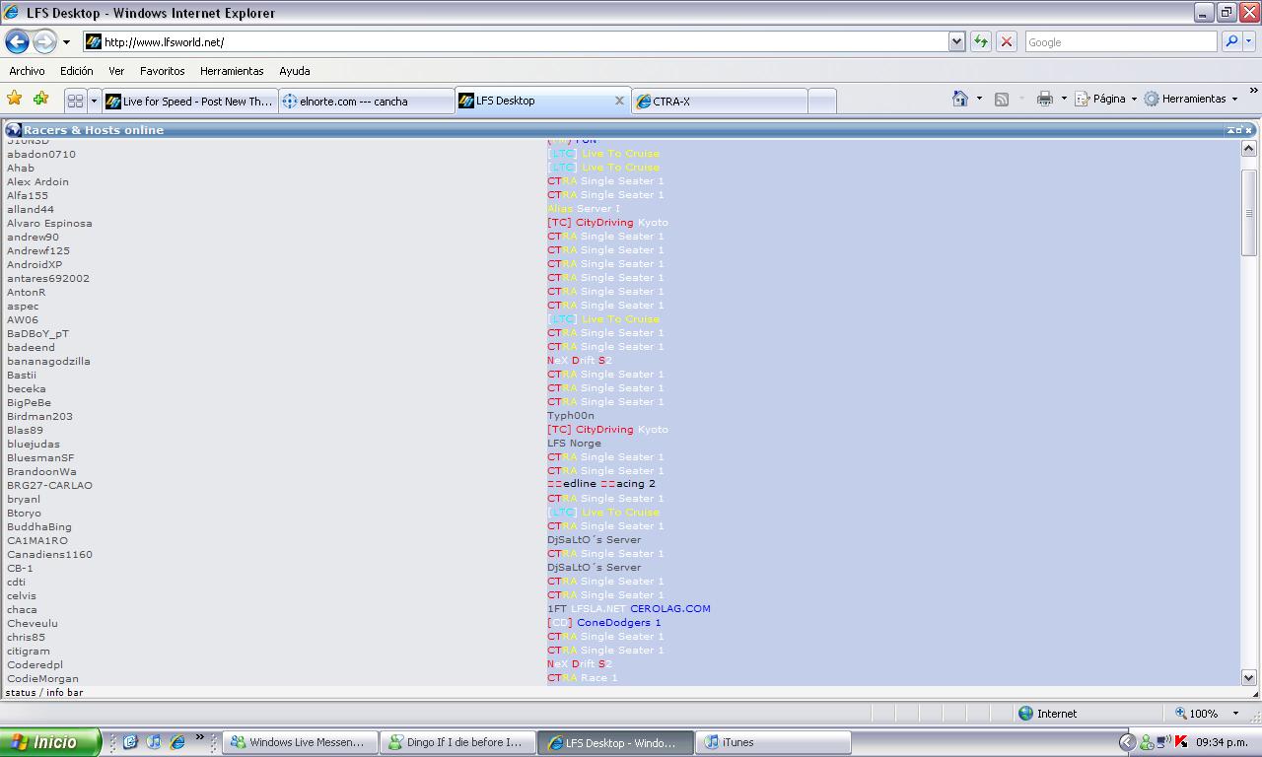1262x757 pixels.
Task: Refresh the page with the green arrows icon
Action: 980,41
